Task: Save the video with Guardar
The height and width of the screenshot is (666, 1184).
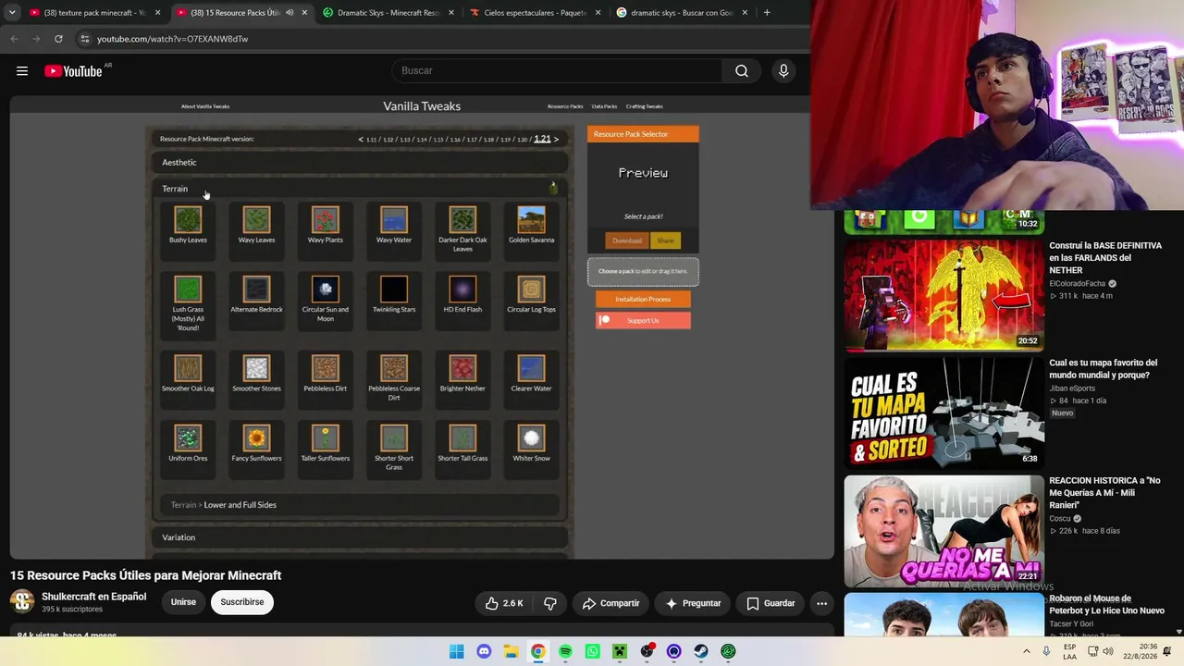Action: (x=771, y=603)
